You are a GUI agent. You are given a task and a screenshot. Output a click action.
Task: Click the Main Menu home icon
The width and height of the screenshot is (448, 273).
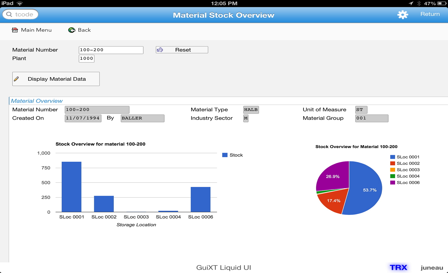click(15, 30)
